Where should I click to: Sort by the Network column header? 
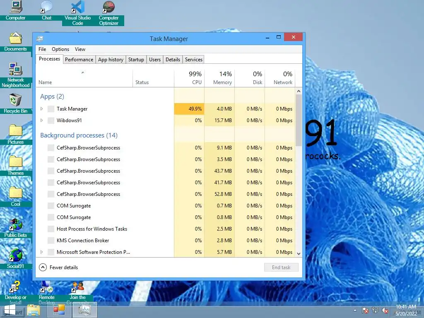tap(280, 78)
